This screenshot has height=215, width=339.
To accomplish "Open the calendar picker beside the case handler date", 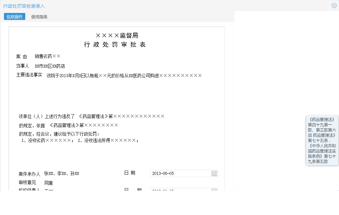I will 214,173.
